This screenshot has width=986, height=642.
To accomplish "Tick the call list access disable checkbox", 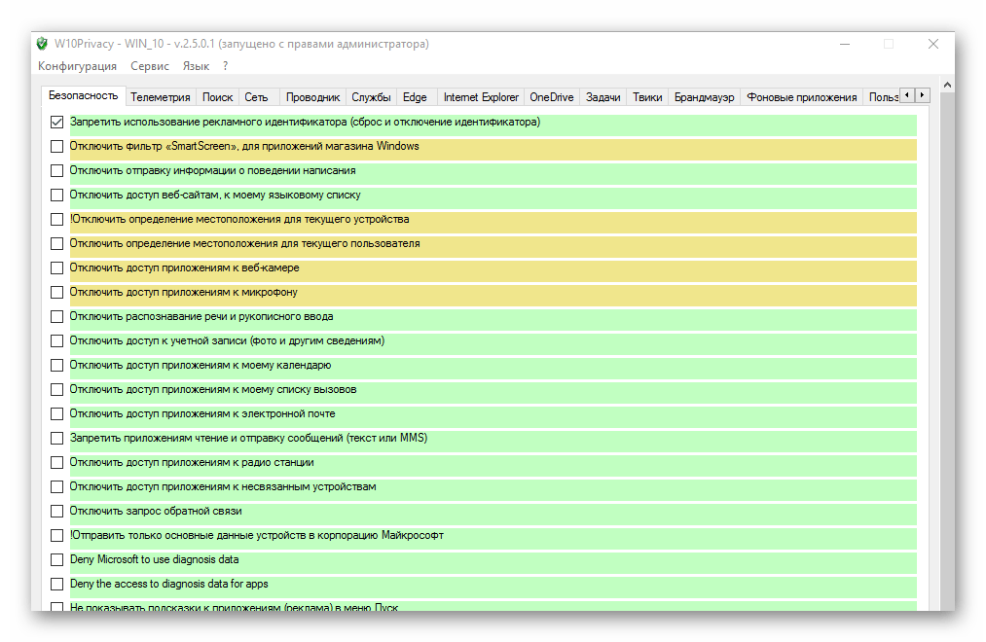I will pyautogui.click(x=57, y=390).
